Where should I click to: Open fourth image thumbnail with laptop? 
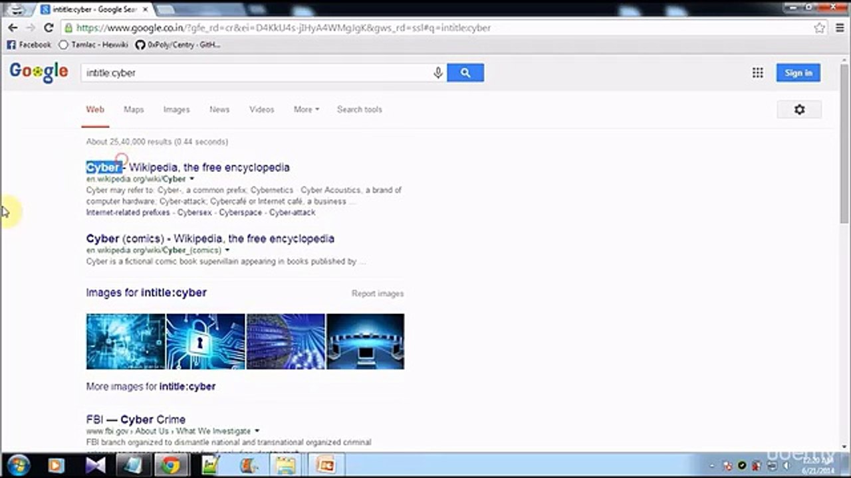365,341
